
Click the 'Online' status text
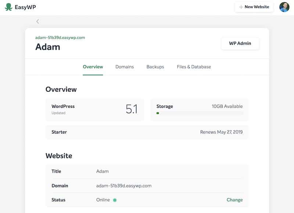coord(103,200)
